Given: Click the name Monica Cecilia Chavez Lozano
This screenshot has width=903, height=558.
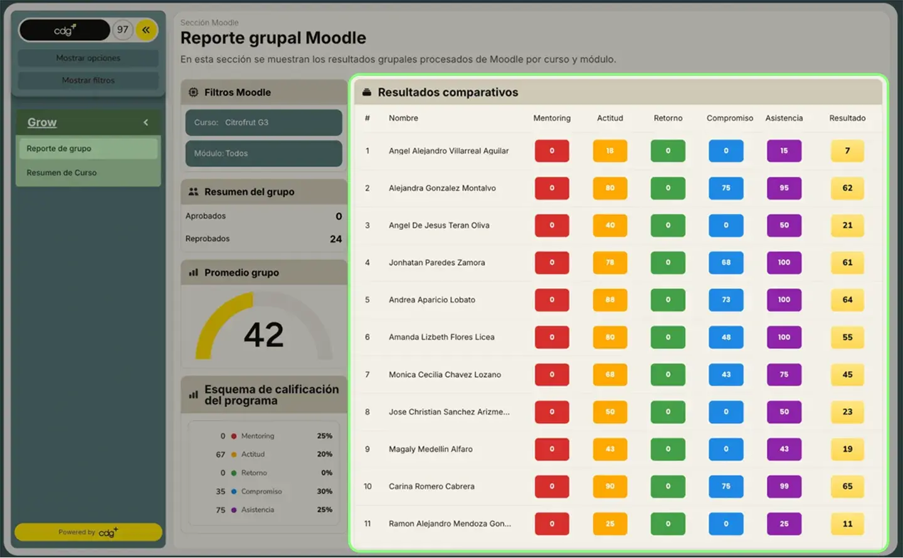Looking at the screenshot, I should pos(445,374).
